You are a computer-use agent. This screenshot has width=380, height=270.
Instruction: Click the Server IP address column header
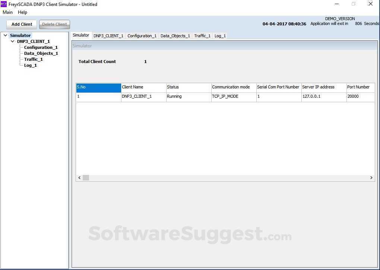point(323,87)
